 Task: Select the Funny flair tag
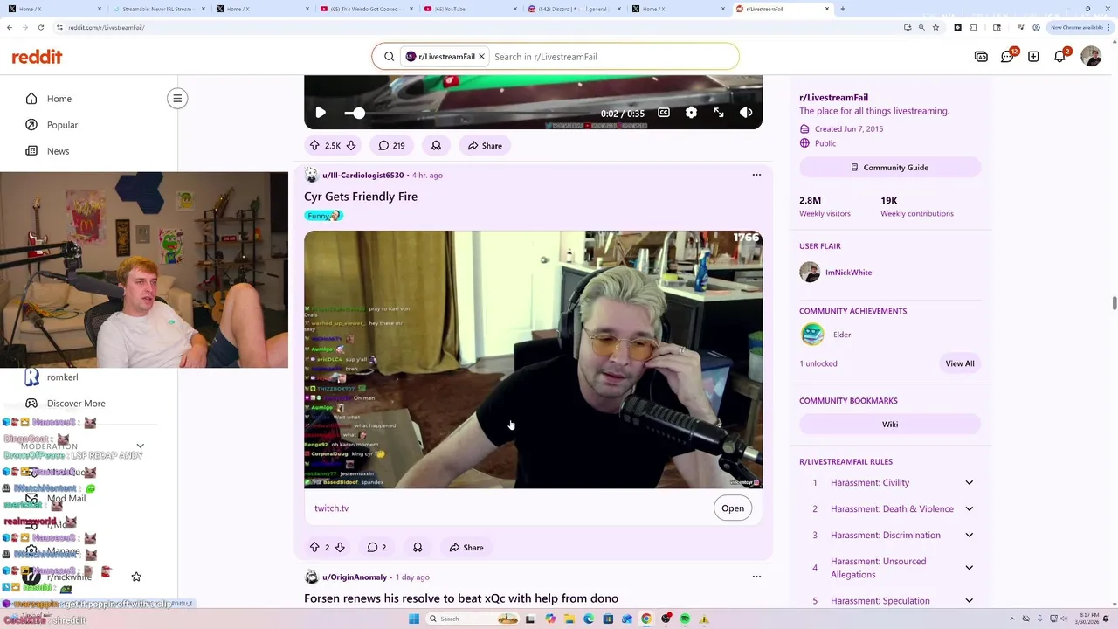click(324, 216)
